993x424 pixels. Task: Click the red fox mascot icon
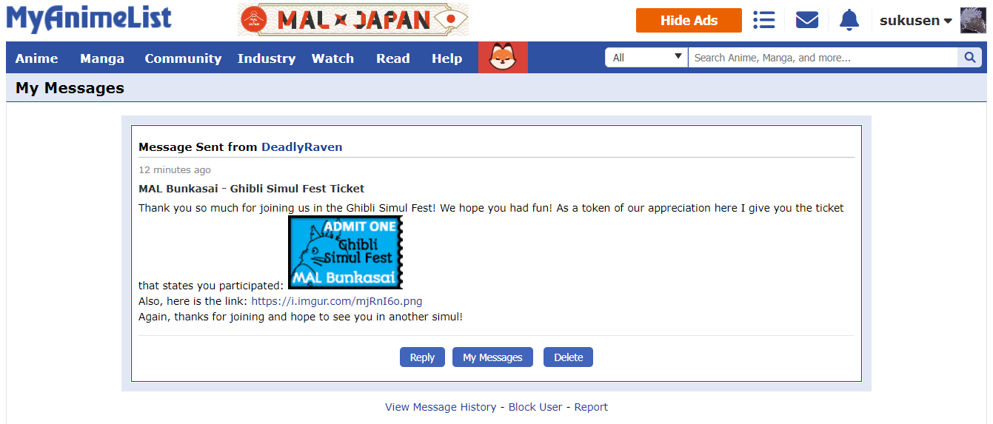tap(503, 58)
